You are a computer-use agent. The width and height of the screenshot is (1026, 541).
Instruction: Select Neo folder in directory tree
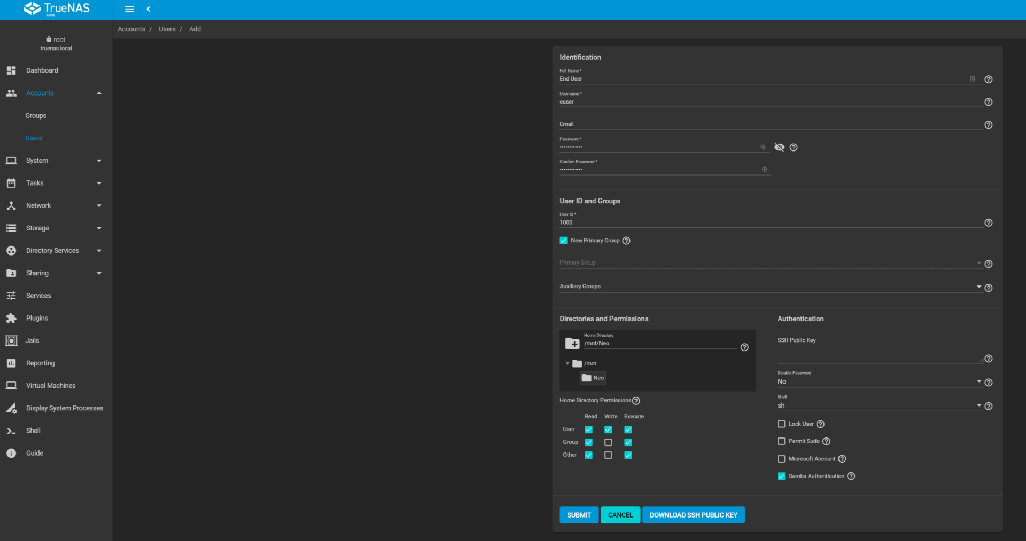[x=593, y=378]
